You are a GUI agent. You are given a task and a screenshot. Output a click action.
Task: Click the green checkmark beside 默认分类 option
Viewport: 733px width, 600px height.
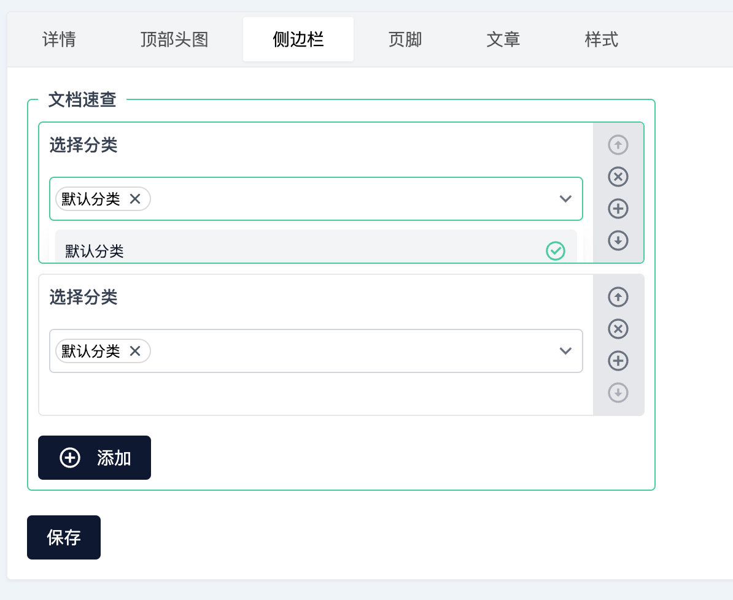[555, 251]
